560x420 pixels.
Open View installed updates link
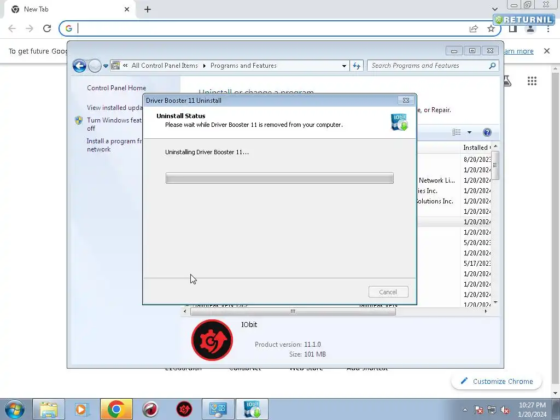point(114,108)
